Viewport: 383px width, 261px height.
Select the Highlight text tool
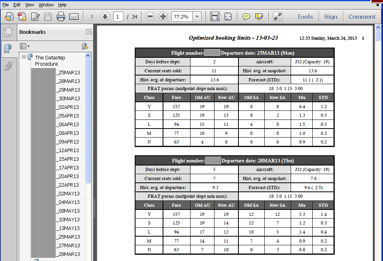259,17
